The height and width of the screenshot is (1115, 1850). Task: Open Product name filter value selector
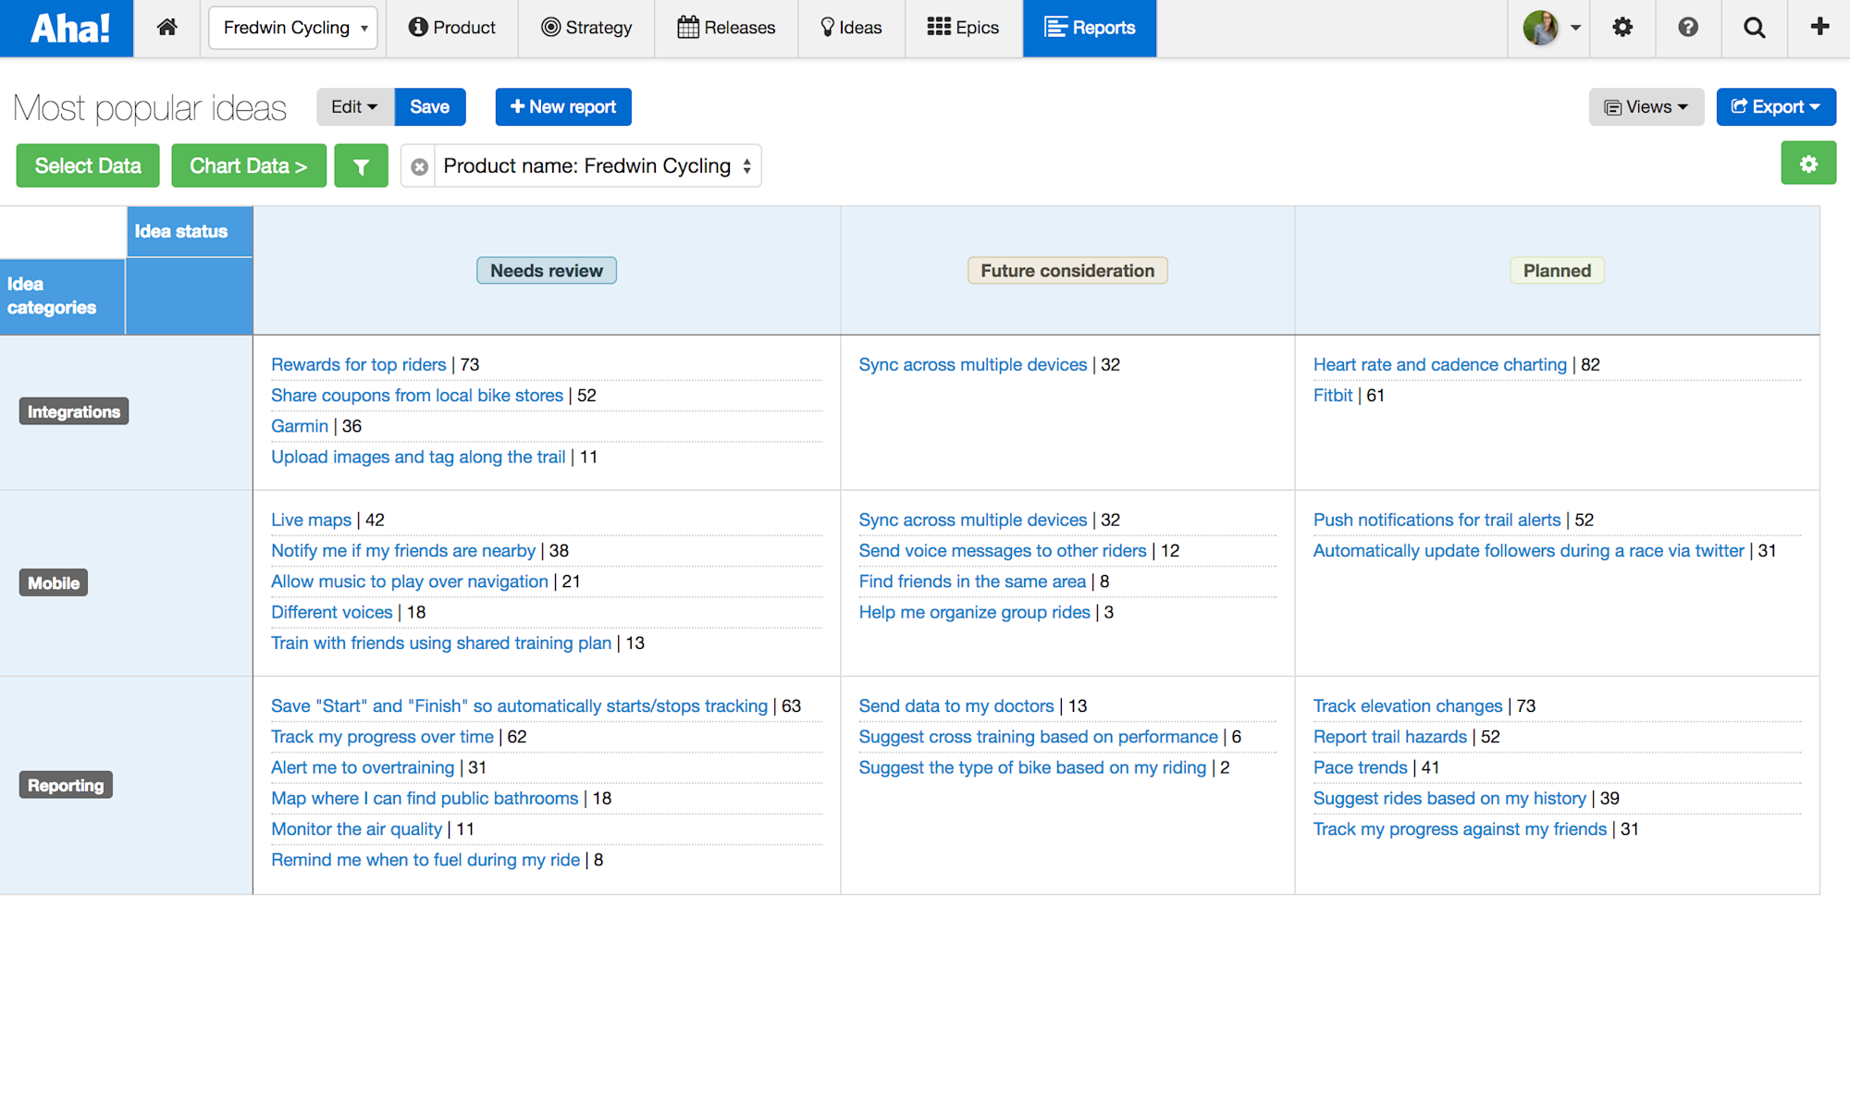click(597, 166)
